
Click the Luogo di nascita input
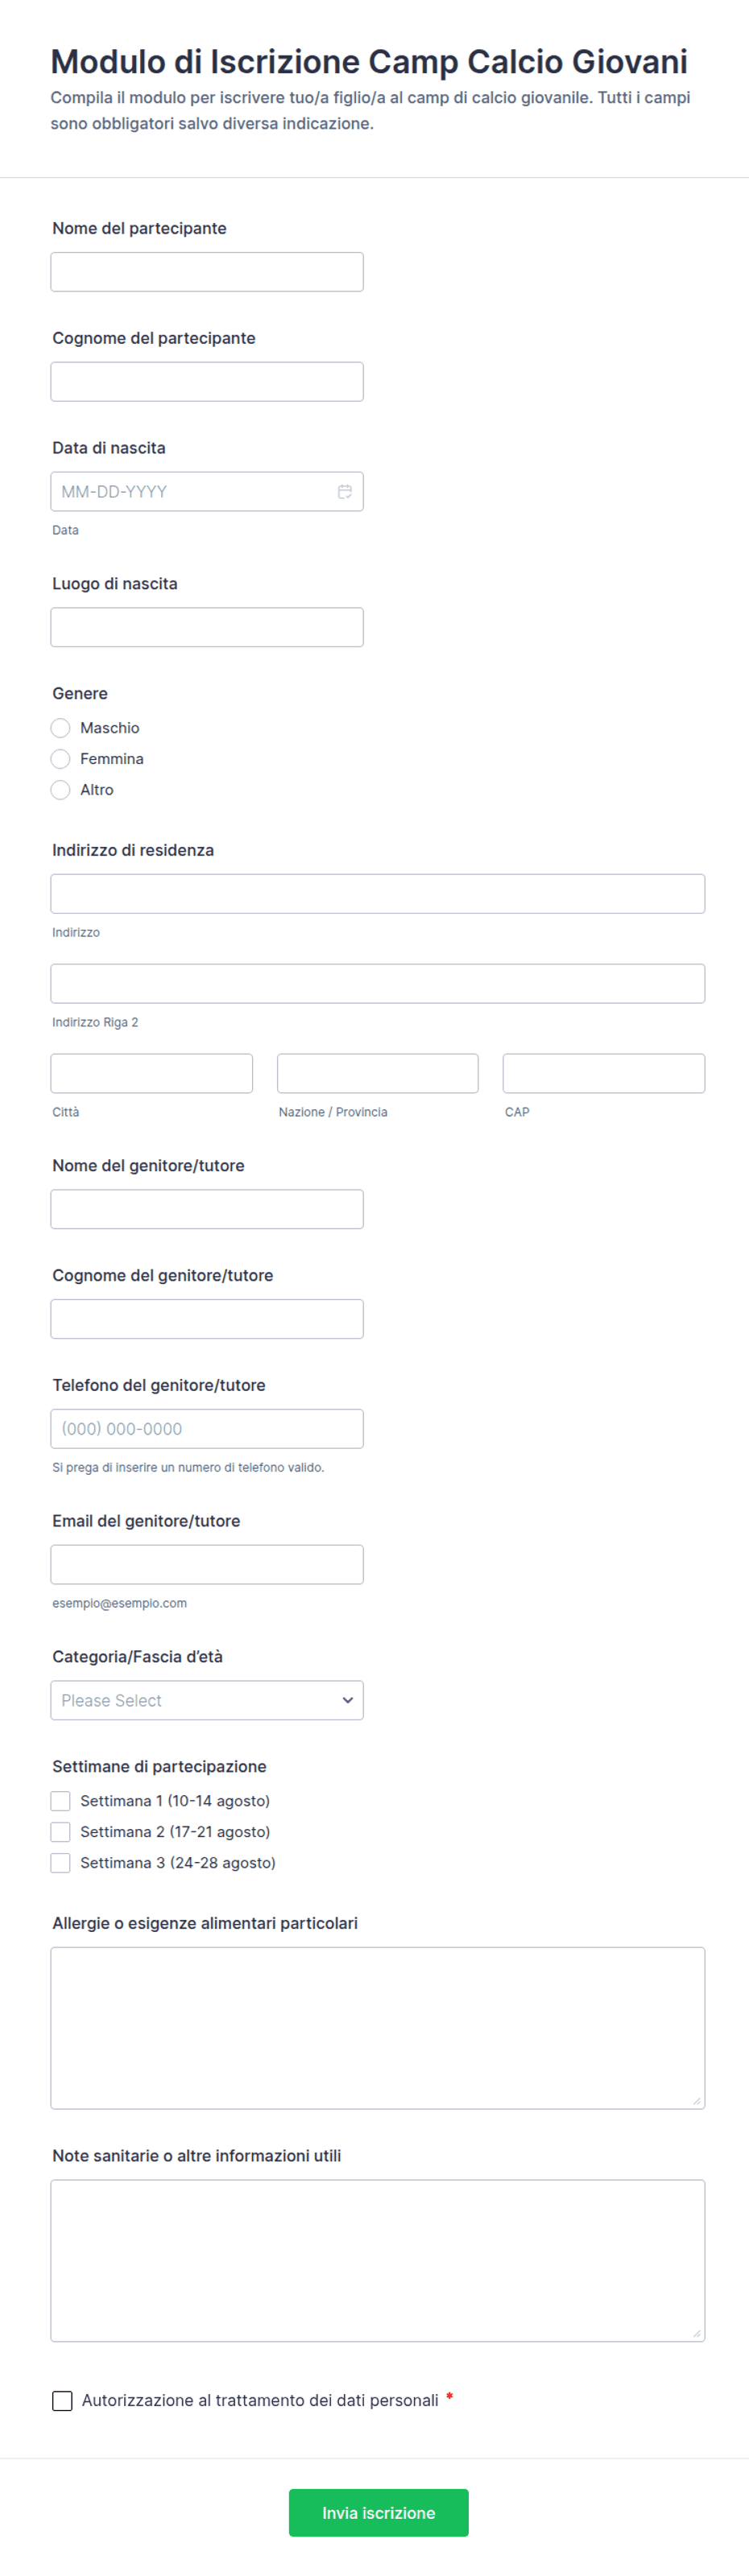pyautogui.click(x=207, y=627)
